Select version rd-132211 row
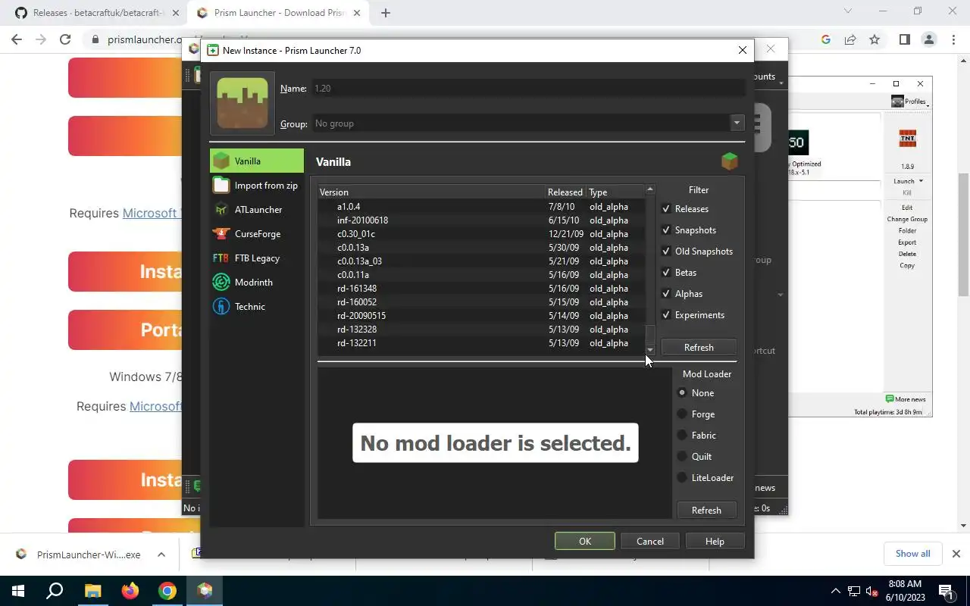The image size is (970, 606). (481, 343)
